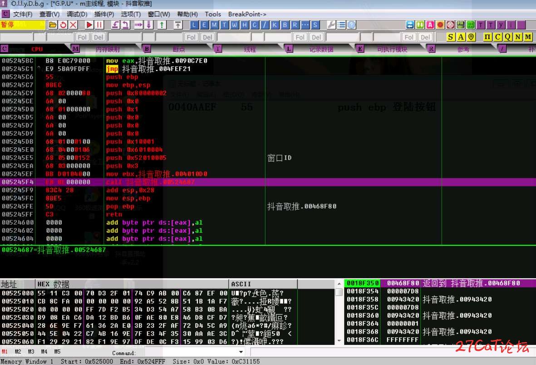The image size is (536, 365).
Task: Run the program with the red play icon
Action: 89,25
